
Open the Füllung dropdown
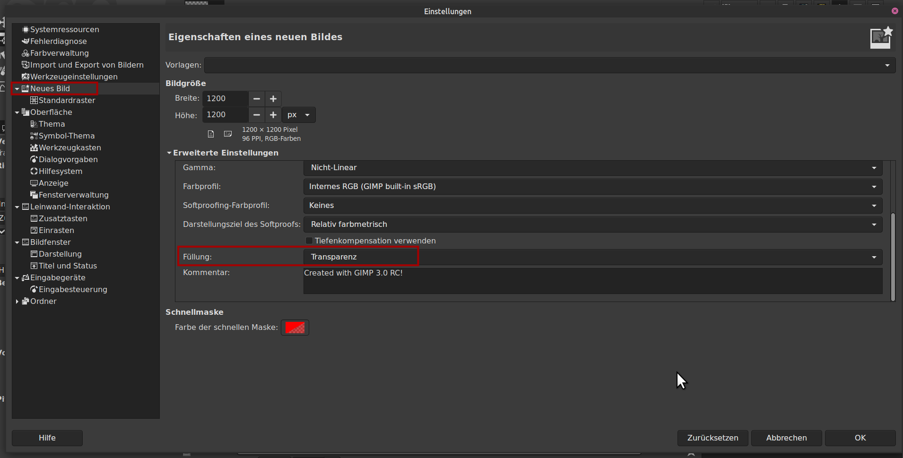point(592,257)
